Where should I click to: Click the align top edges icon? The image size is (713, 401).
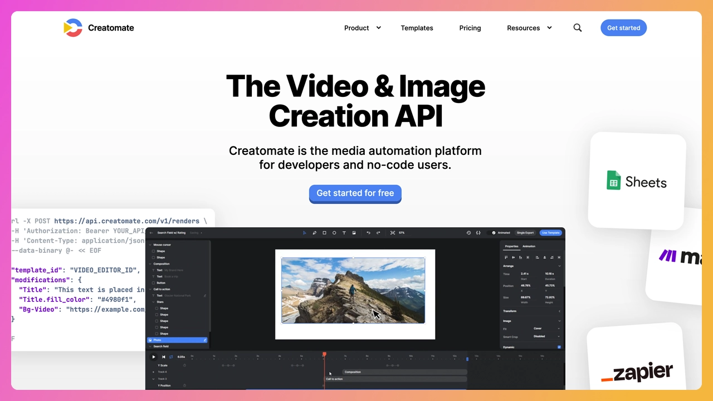pyautogui.click(x=506, y=257)
